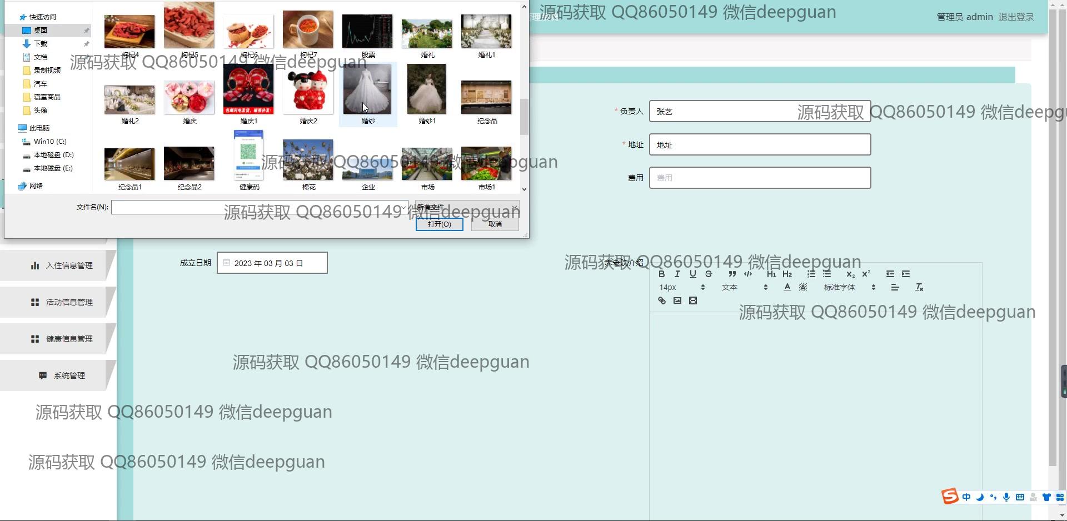Screen dimensions: 1067x521
Task: Toggle italic formatting in the editor
Action: (x=677, y=274)
